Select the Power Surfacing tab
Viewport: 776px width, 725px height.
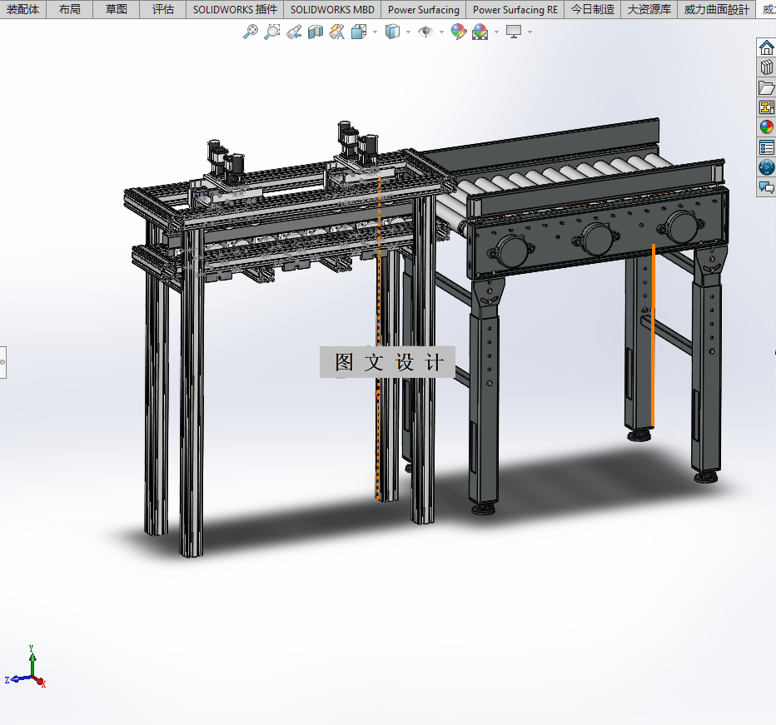(x=424, y=9)
